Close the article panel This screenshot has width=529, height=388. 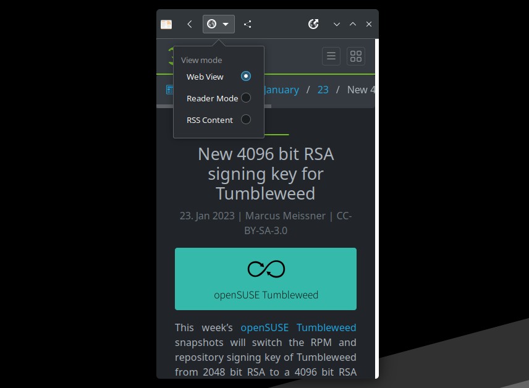click(369, 24)
